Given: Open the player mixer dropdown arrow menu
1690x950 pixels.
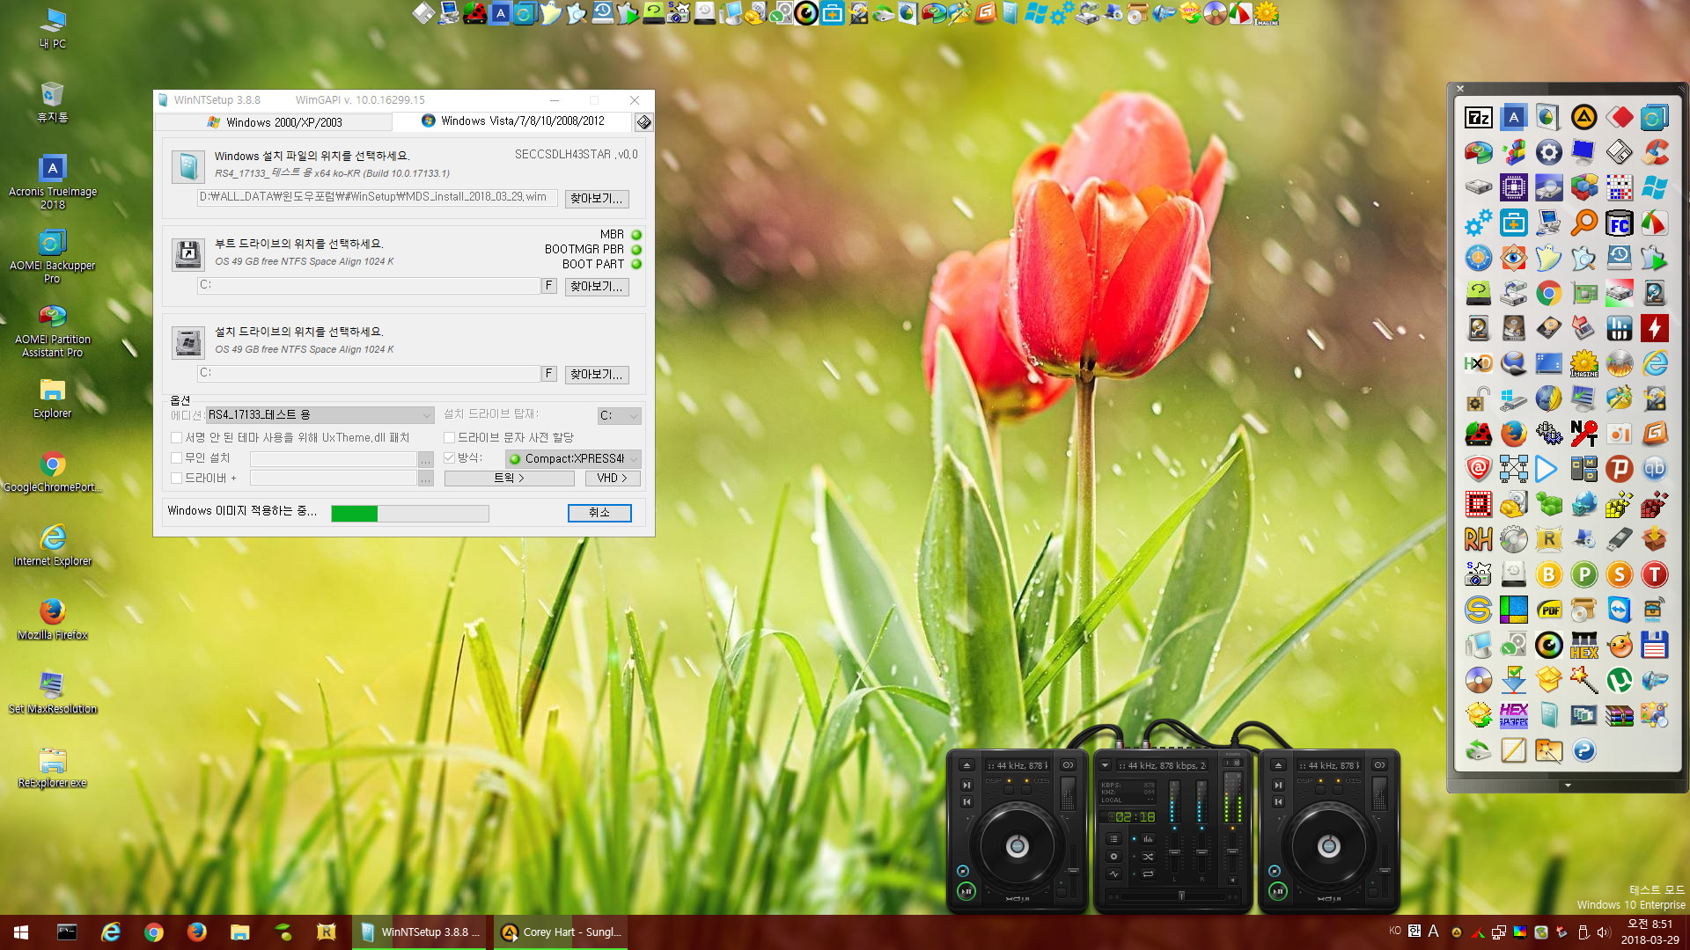Looking at the screenshot, I should tap(1106, 765).
